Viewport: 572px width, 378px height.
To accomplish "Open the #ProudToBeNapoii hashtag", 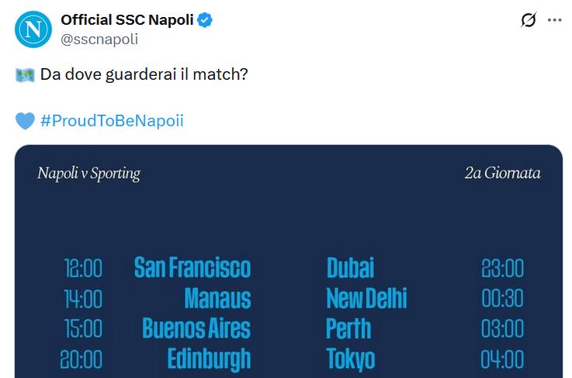I will click(112, 121).
